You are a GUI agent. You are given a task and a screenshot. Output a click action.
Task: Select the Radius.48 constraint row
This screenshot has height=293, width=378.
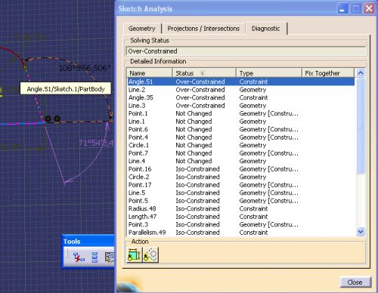click(240, 208)
